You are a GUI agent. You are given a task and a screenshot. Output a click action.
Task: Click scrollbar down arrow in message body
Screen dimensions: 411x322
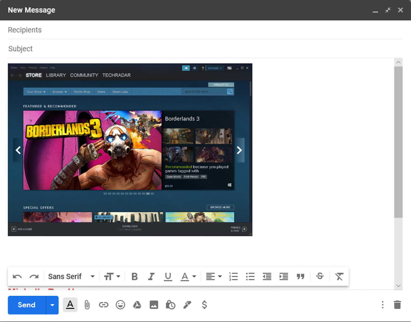coord(398,286)
